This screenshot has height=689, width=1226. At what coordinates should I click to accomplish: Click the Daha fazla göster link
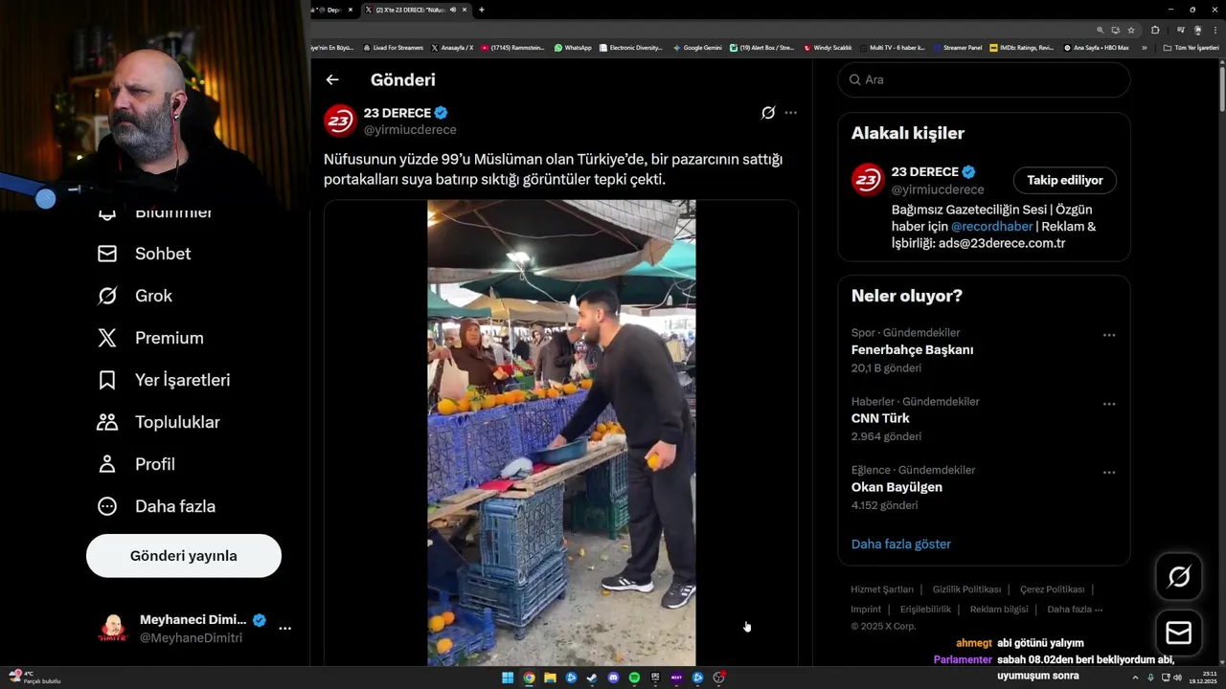coord(901,544)
